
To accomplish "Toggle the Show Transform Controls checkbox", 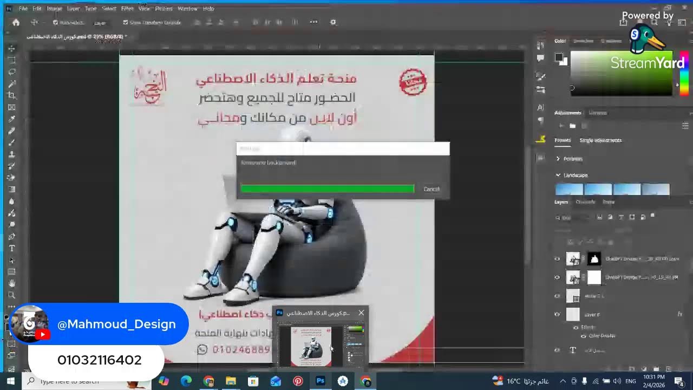I will point(126,23).
